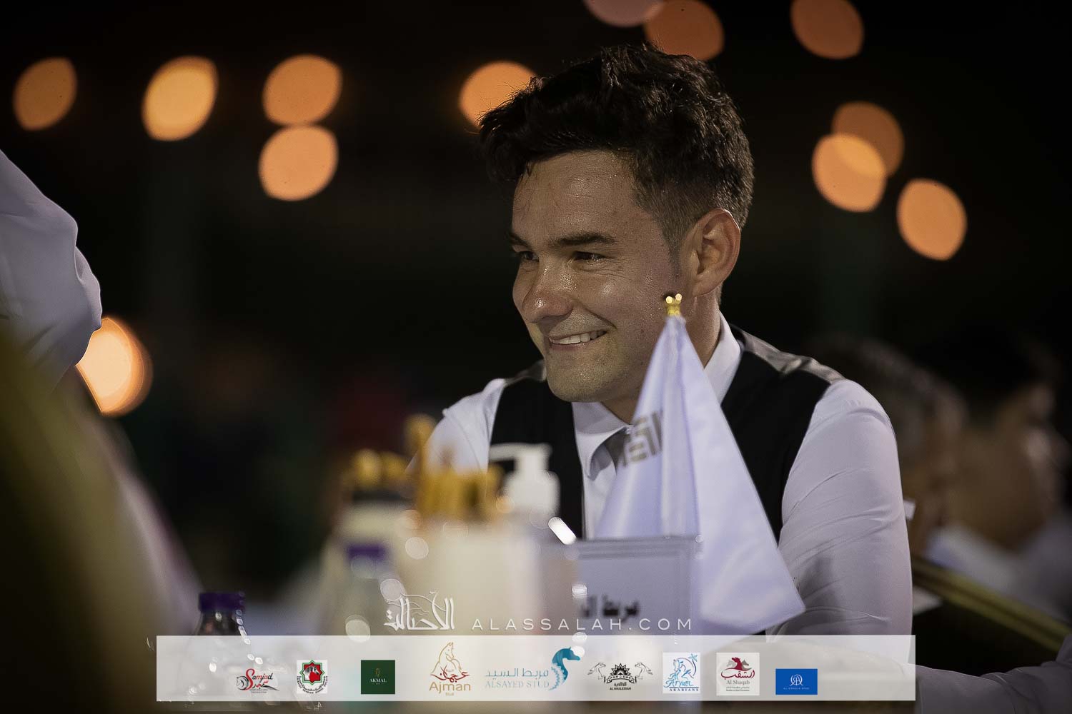Screen dimensions: 1072x714
Task: Open the green AKMAL sponsor logo
Action: pyautogui.click(x=378, y=677)
